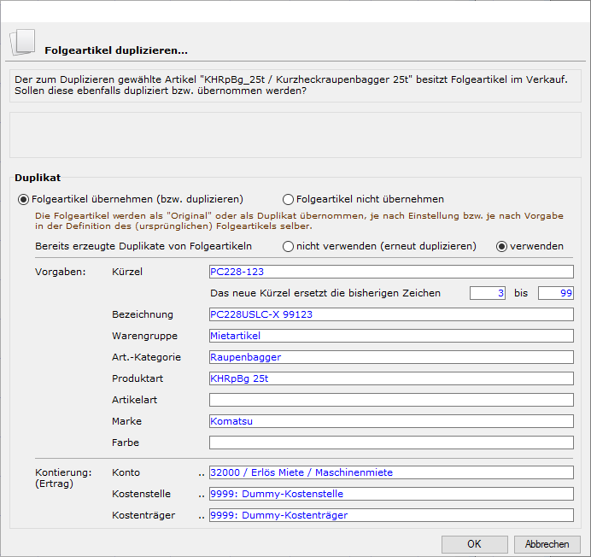591x557 pixels.
Task: Focus the Bezeichnung text field
Action: [390, 314]
